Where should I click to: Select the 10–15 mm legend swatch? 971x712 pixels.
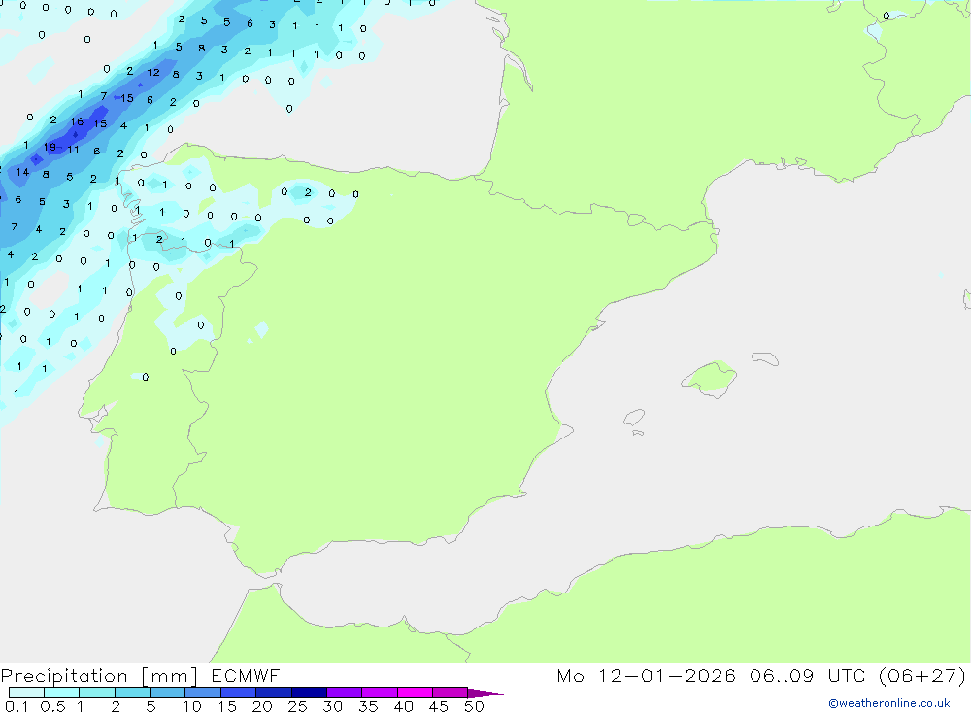203,693
